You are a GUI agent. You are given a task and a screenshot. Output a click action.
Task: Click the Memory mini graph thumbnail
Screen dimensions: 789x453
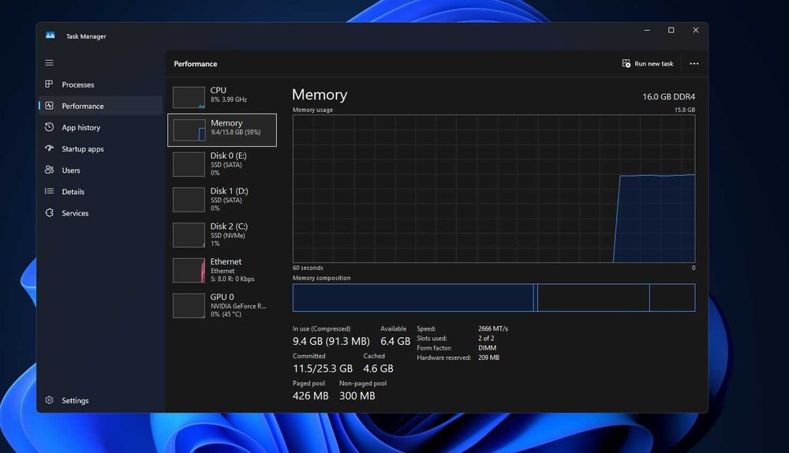coord(189,130)
